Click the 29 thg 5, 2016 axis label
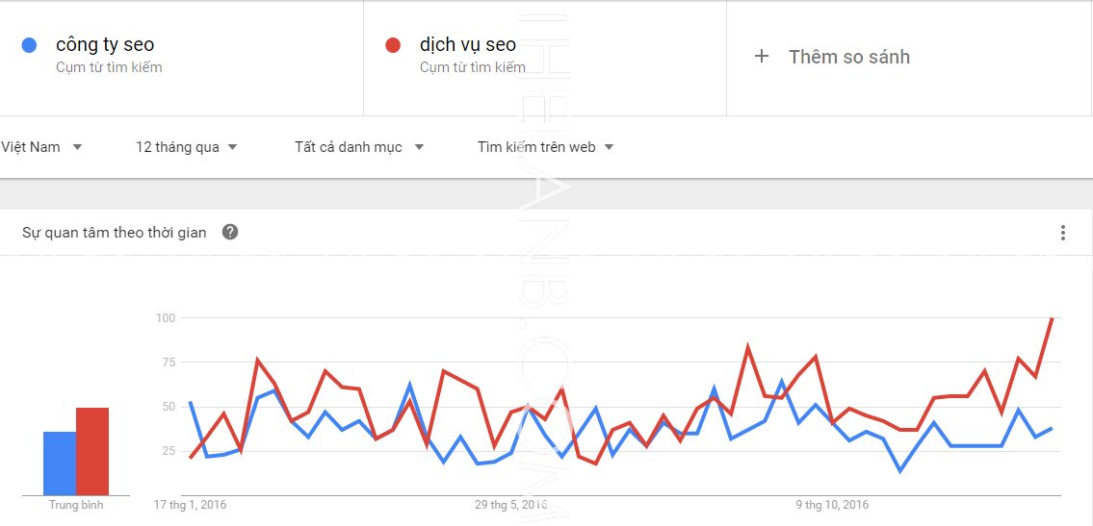 pos(510,504)
